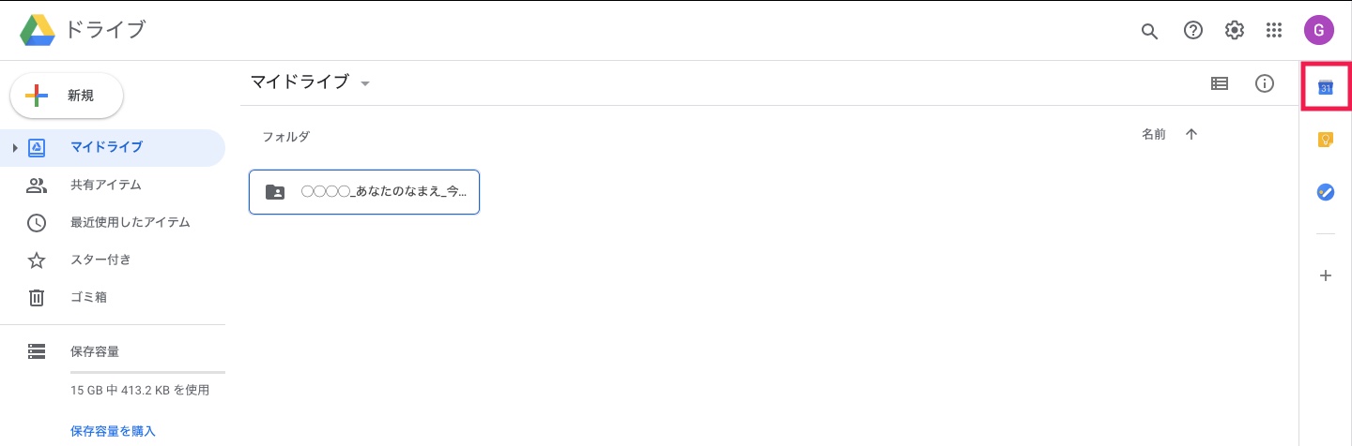Open the 名前 sort options
This screenshot has width=1352, height=446.
(x=1154, y=134)
